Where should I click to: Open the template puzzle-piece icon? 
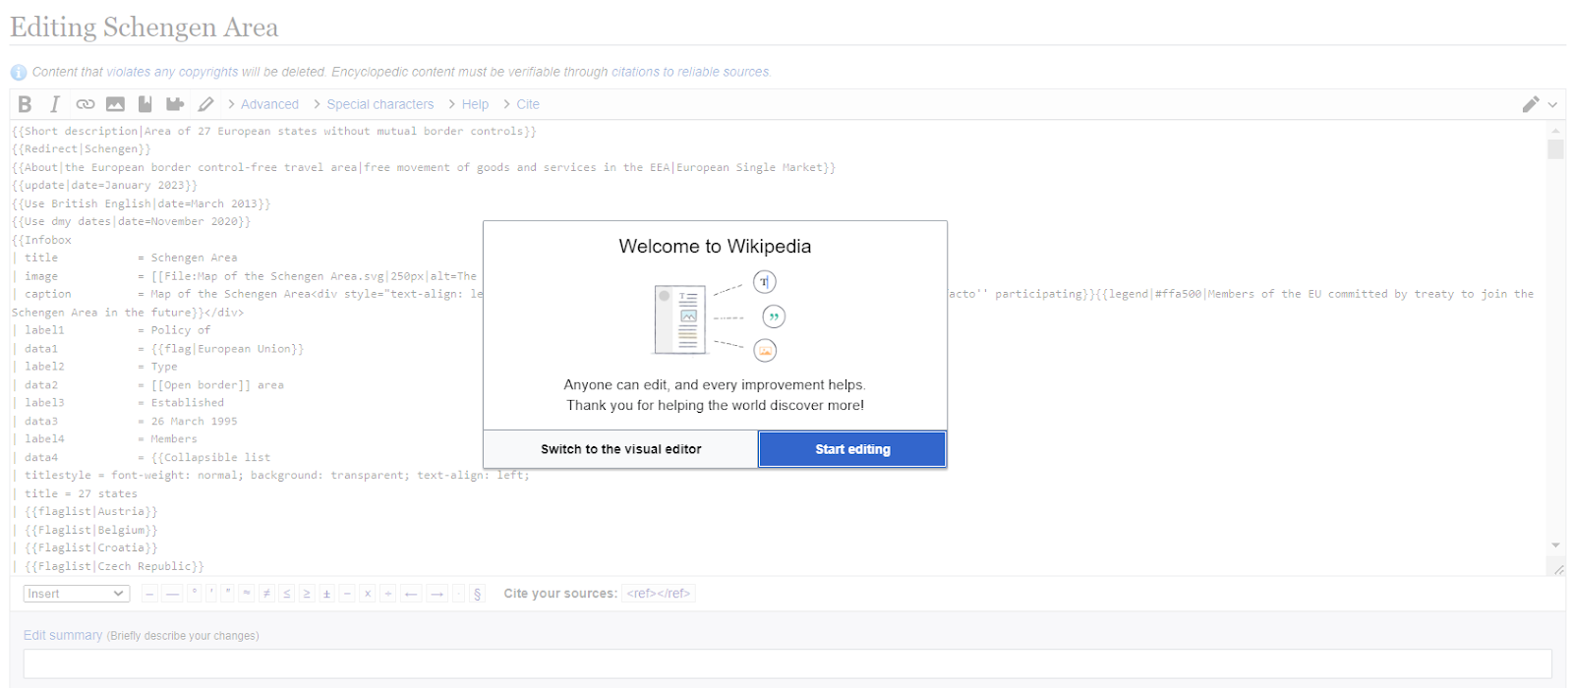click(175, 104)
